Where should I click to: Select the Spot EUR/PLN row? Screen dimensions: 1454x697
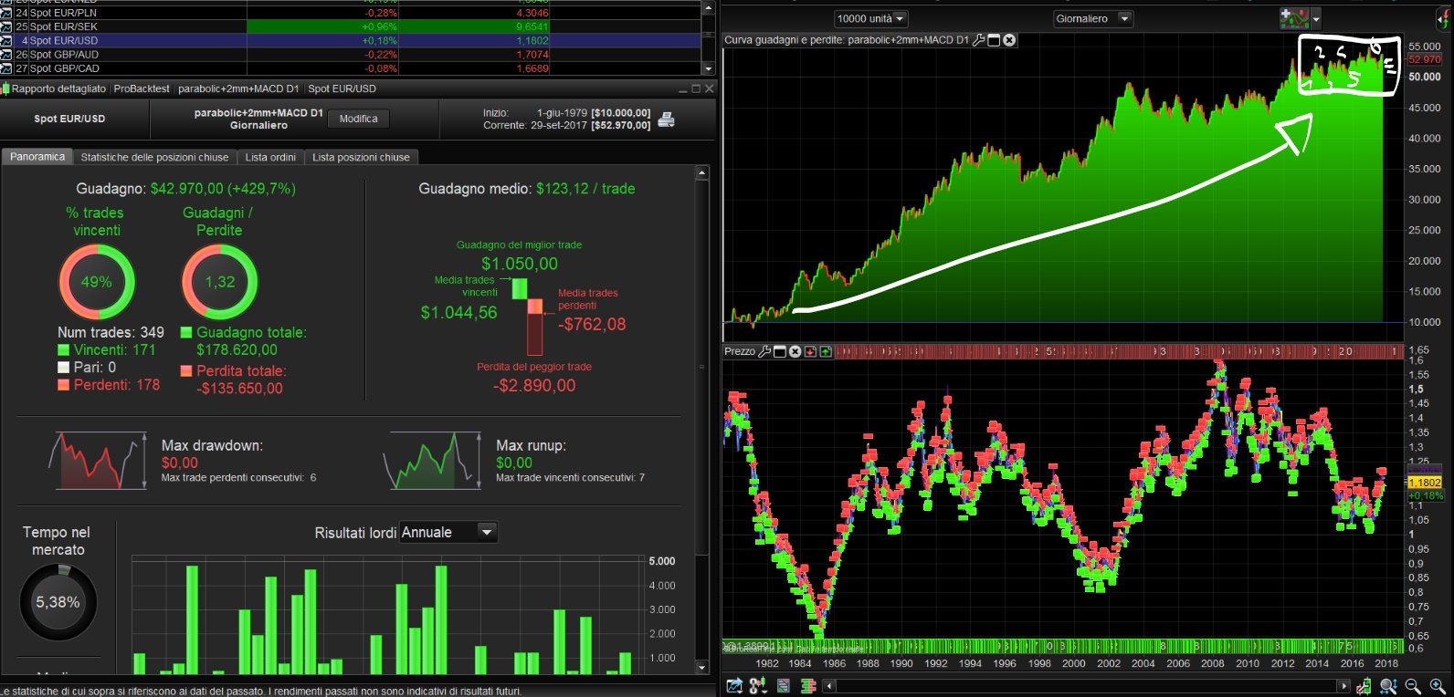tap(351, 13)
